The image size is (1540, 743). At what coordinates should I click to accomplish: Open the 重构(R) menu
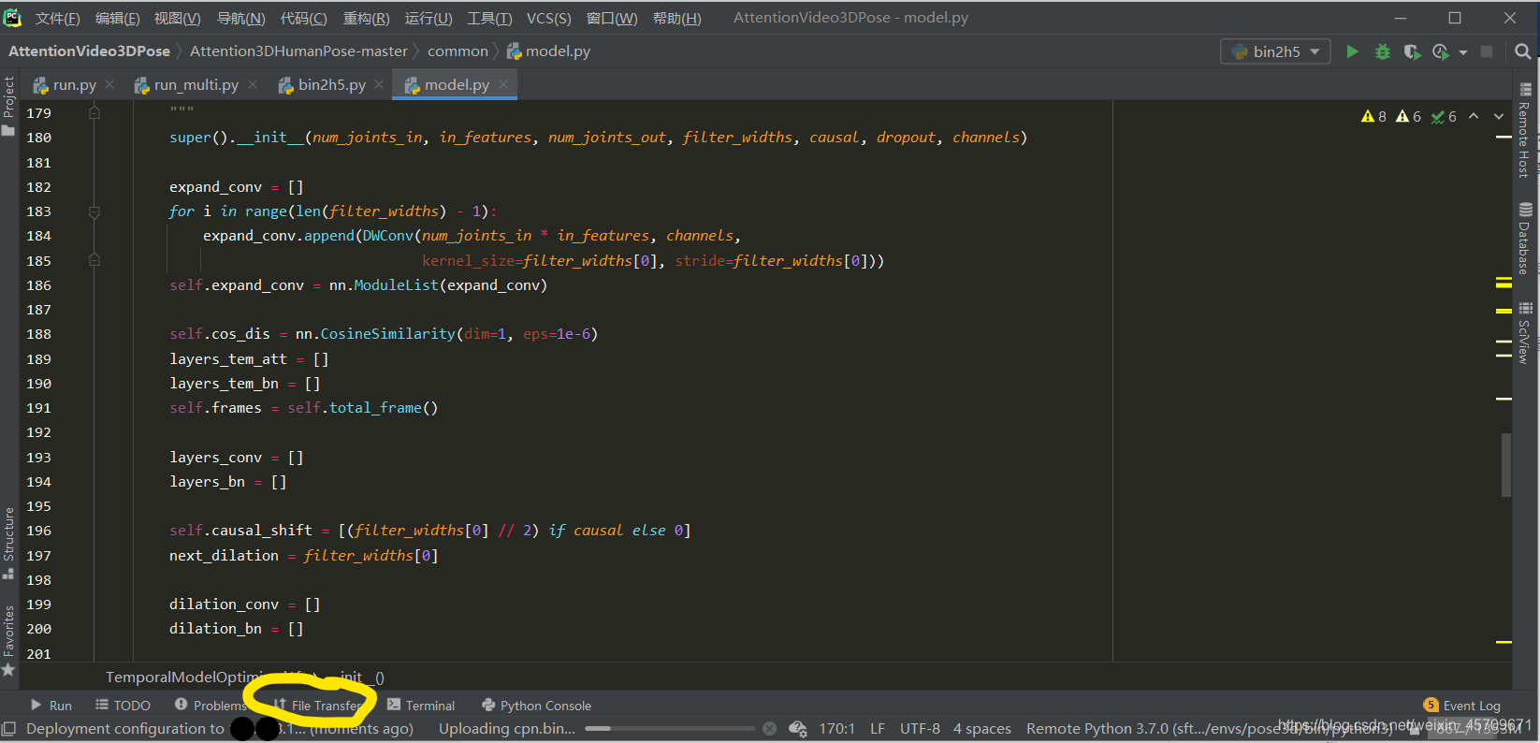366,18
